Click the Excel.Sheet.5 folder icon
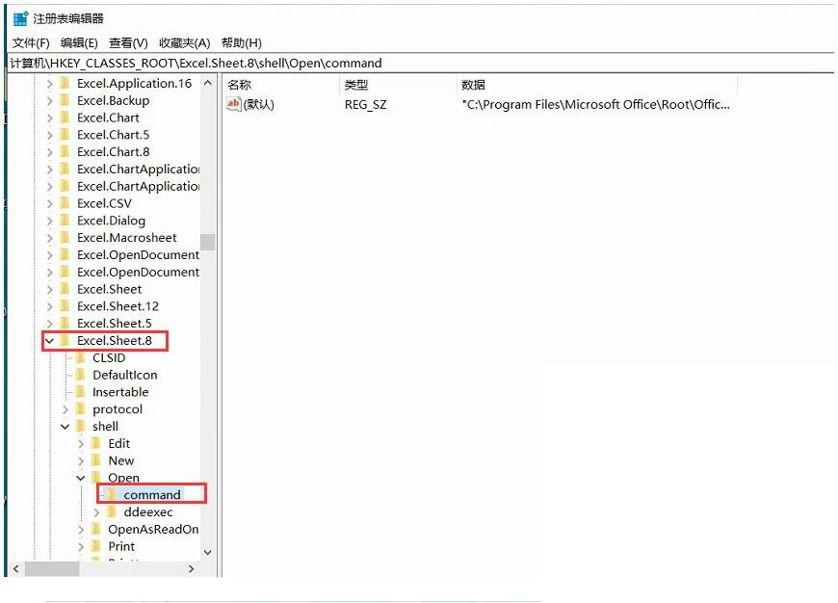The image size is (838, 603). click(x=65, y=323)
